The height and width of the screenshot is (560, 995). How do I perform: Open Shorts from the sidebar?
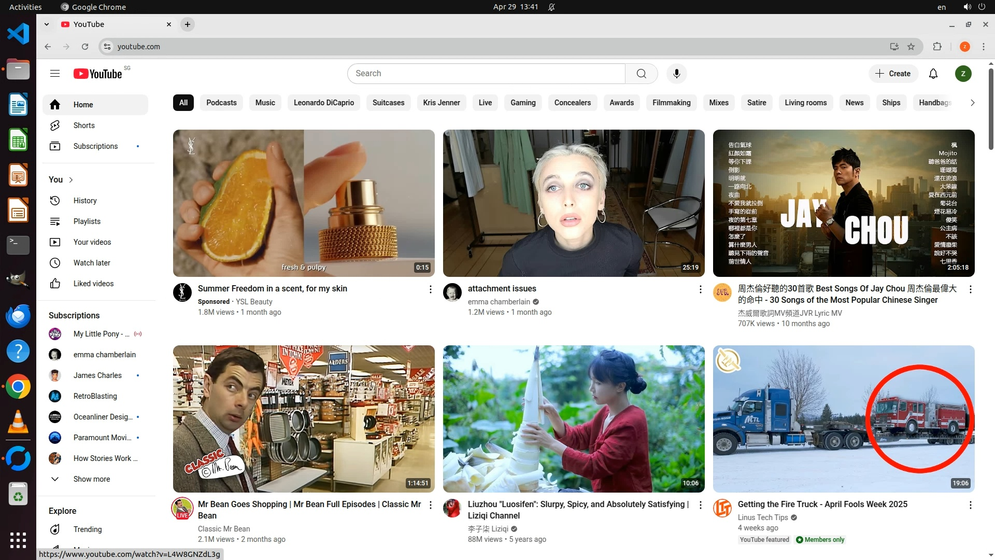coord(83,125)
